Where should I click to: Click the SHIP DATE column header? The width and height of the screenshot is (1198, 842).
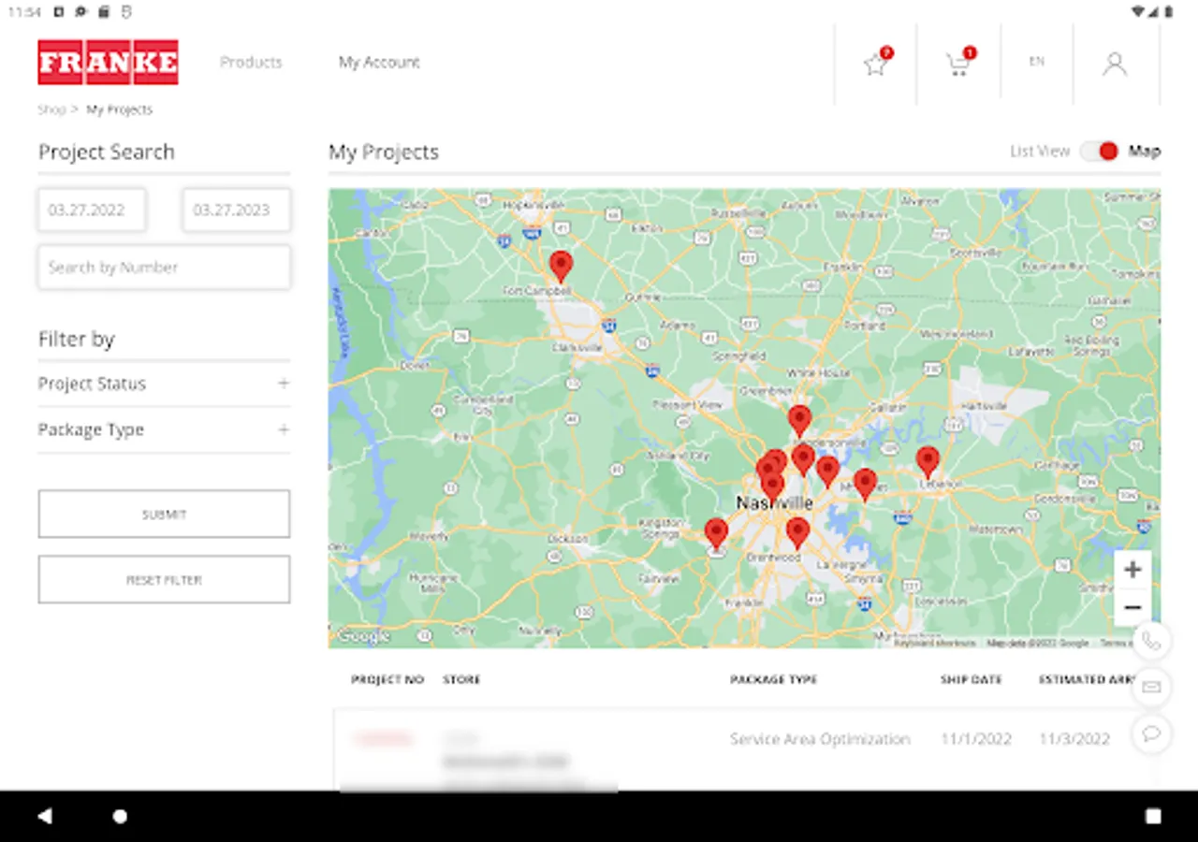[x=972, y=680]
